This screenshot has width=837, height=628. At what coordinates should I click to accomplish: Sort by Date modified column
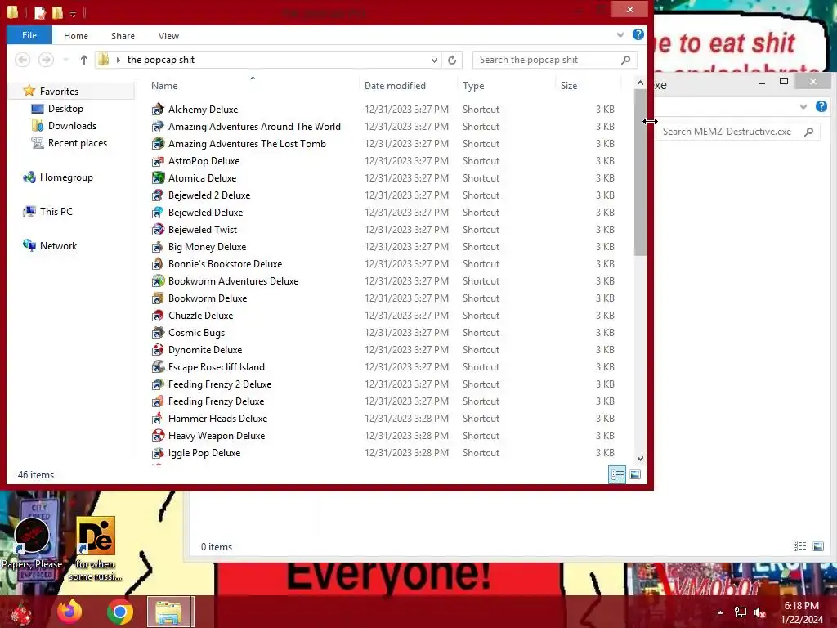click(395, 85)
